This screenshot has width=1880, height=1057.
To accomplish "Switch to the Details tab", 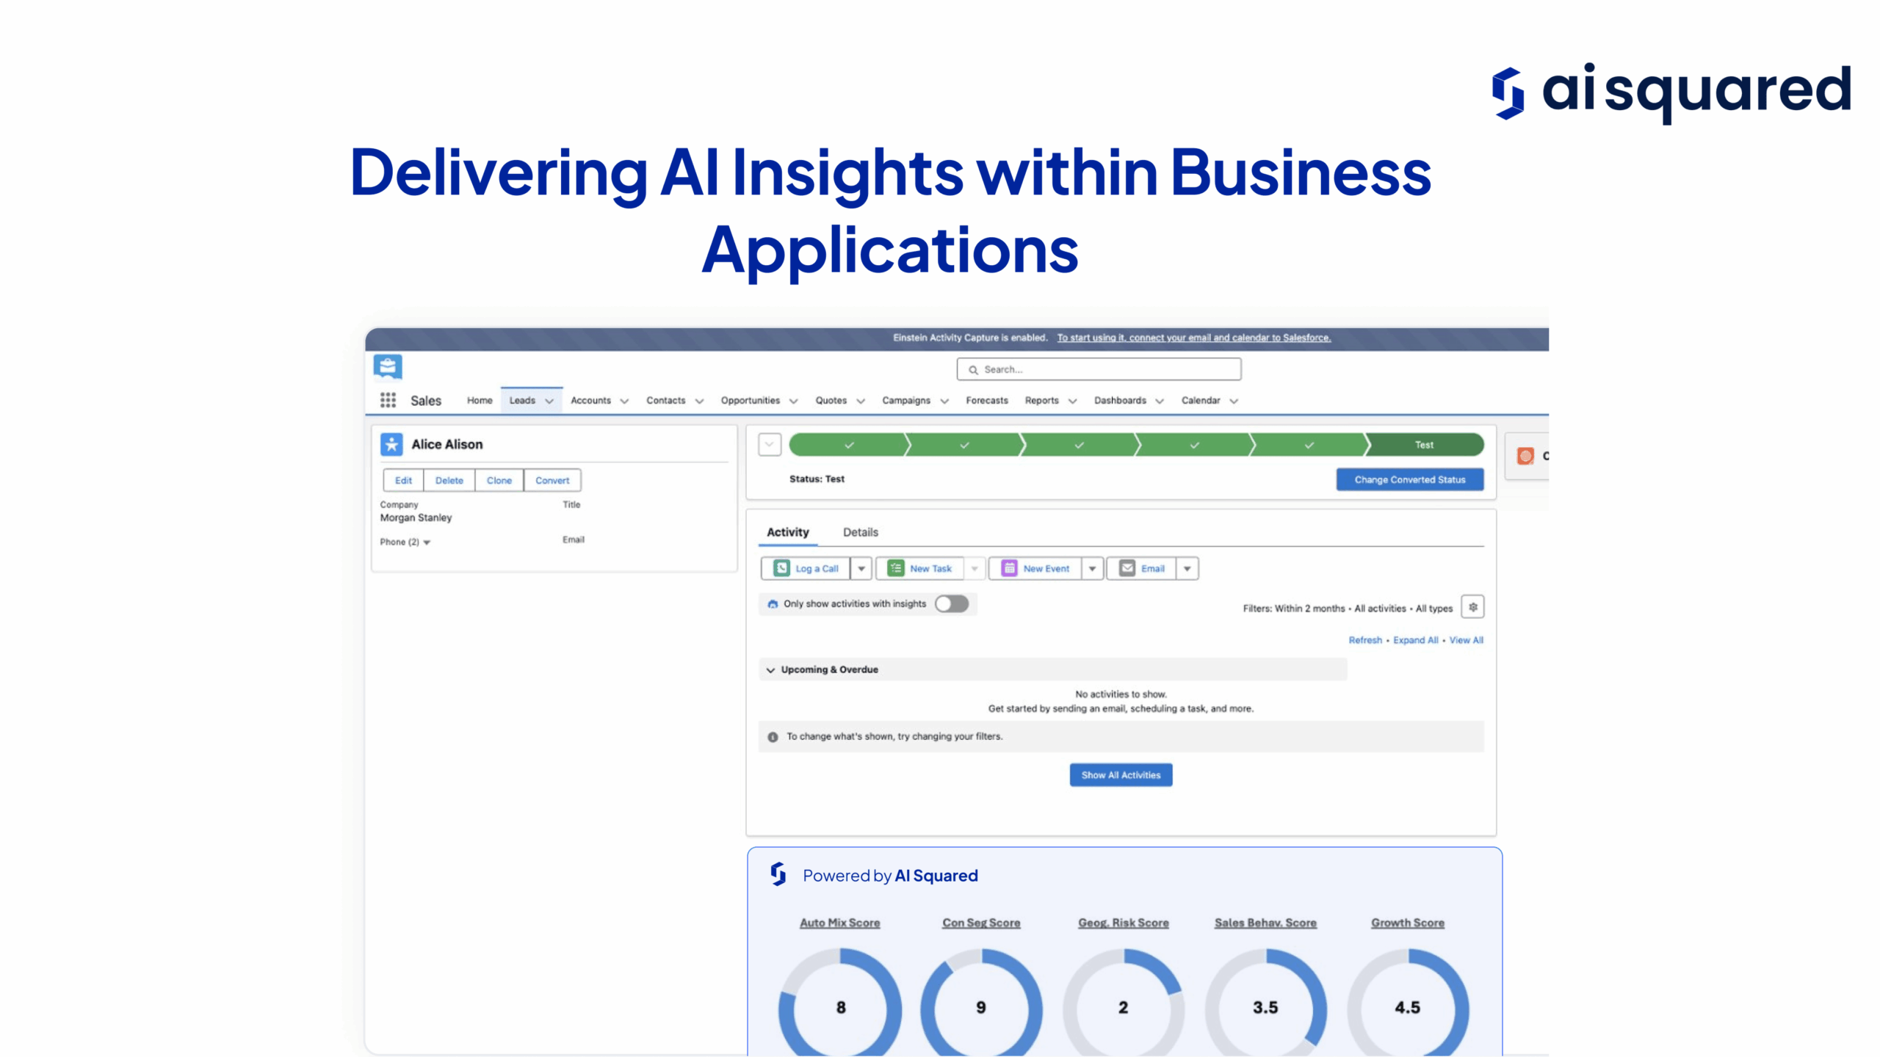I will 860,532.
